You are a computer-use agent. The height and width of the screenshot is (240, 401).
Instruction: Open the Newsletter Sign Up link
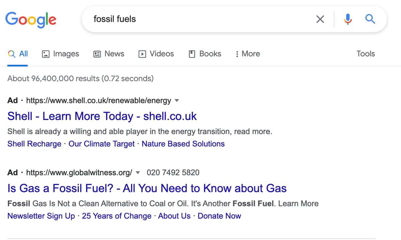pyautogui.click(x=41, y=216)
